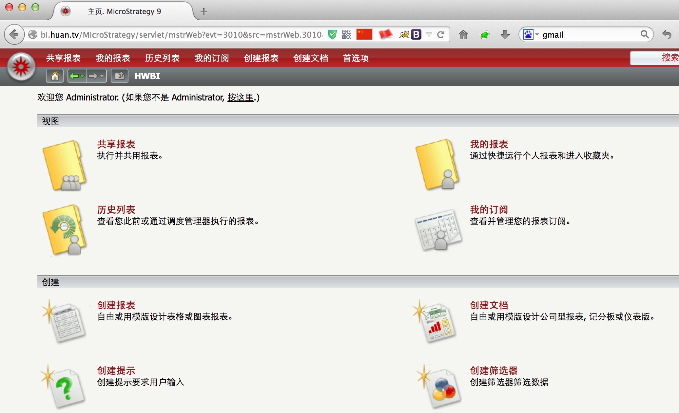Viewport: 679px width, 413px height.
Task: Select 共享报表 in the top red menu
Action: (63, 58)
